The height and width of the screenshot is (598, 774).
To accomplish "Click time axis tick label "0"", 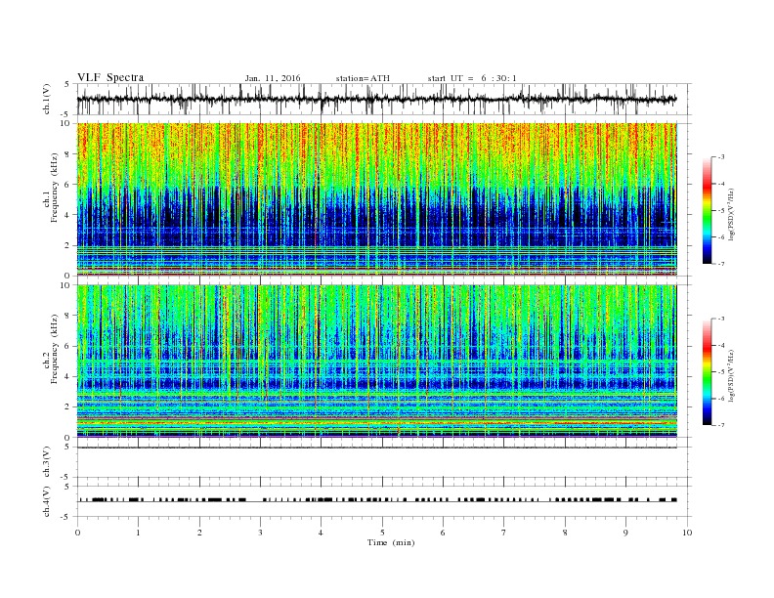I will tap(77, 533).
